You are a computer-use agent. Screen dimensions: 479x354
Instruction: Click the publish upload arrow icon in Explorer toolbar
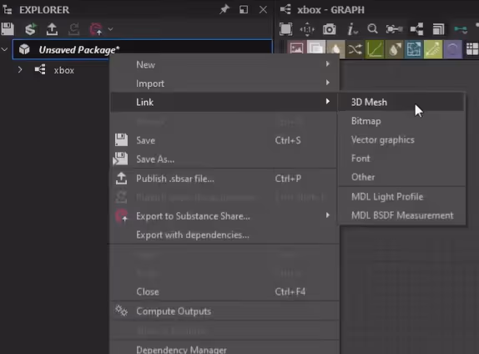pyautogui.click(x=52, y=29)
